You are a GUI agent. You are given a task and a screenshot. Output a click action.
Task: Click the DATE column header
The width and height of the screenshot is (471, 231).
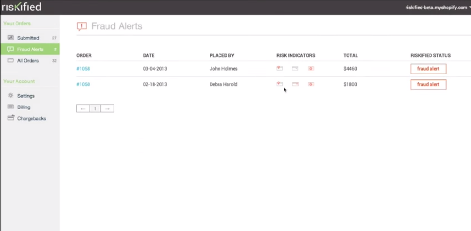pyautogui.click(x=149, y=55)
